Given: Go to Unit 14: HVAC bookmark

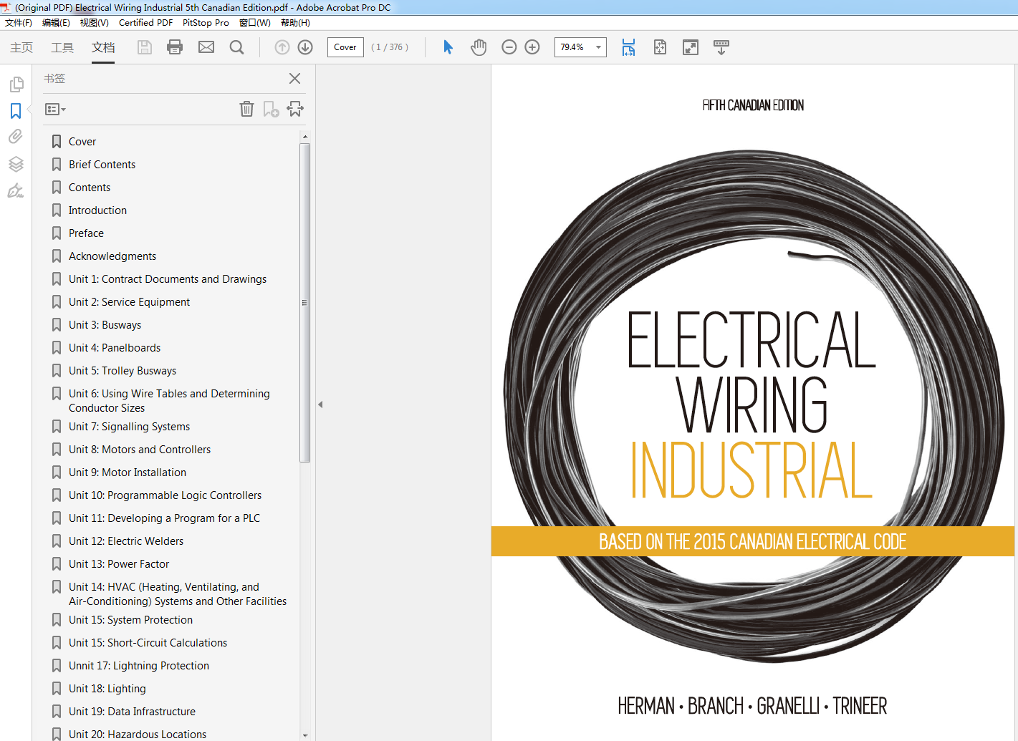Looking at the screenshot, I should click(x=178, y=594).
